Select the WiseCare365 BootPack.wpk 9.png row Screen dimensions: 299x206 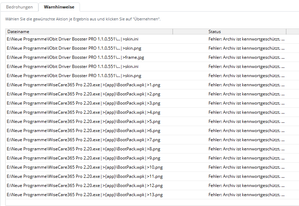click(x=152, y=158)
